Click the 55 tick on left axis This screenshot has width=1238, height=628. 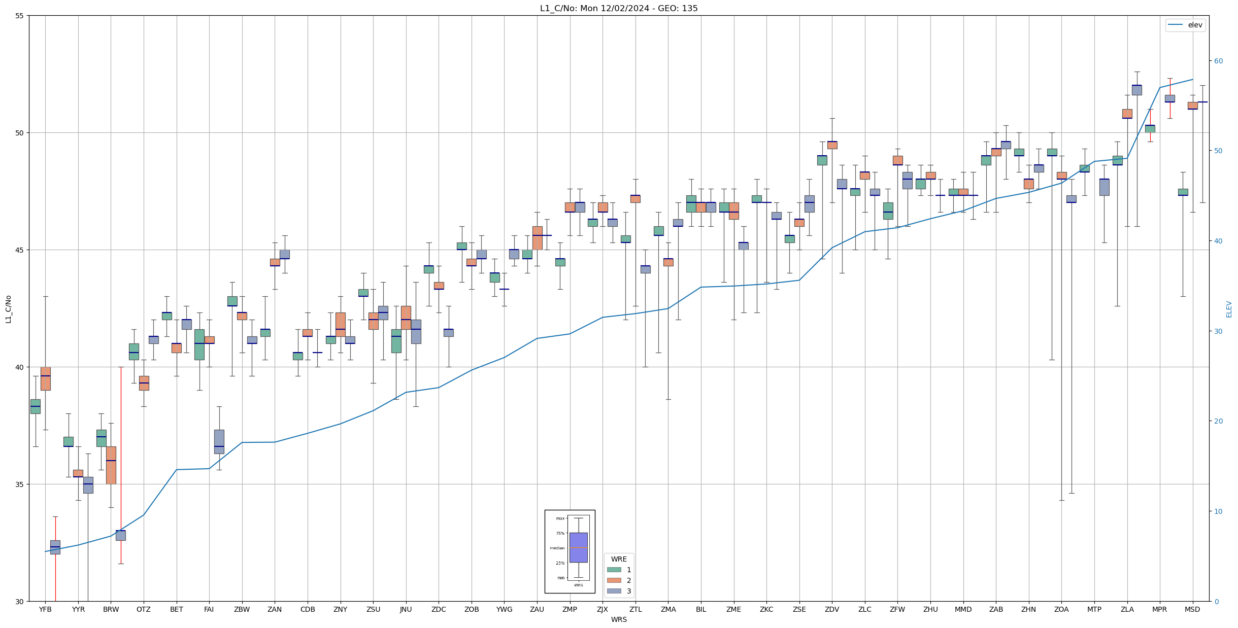click(20, 16)
